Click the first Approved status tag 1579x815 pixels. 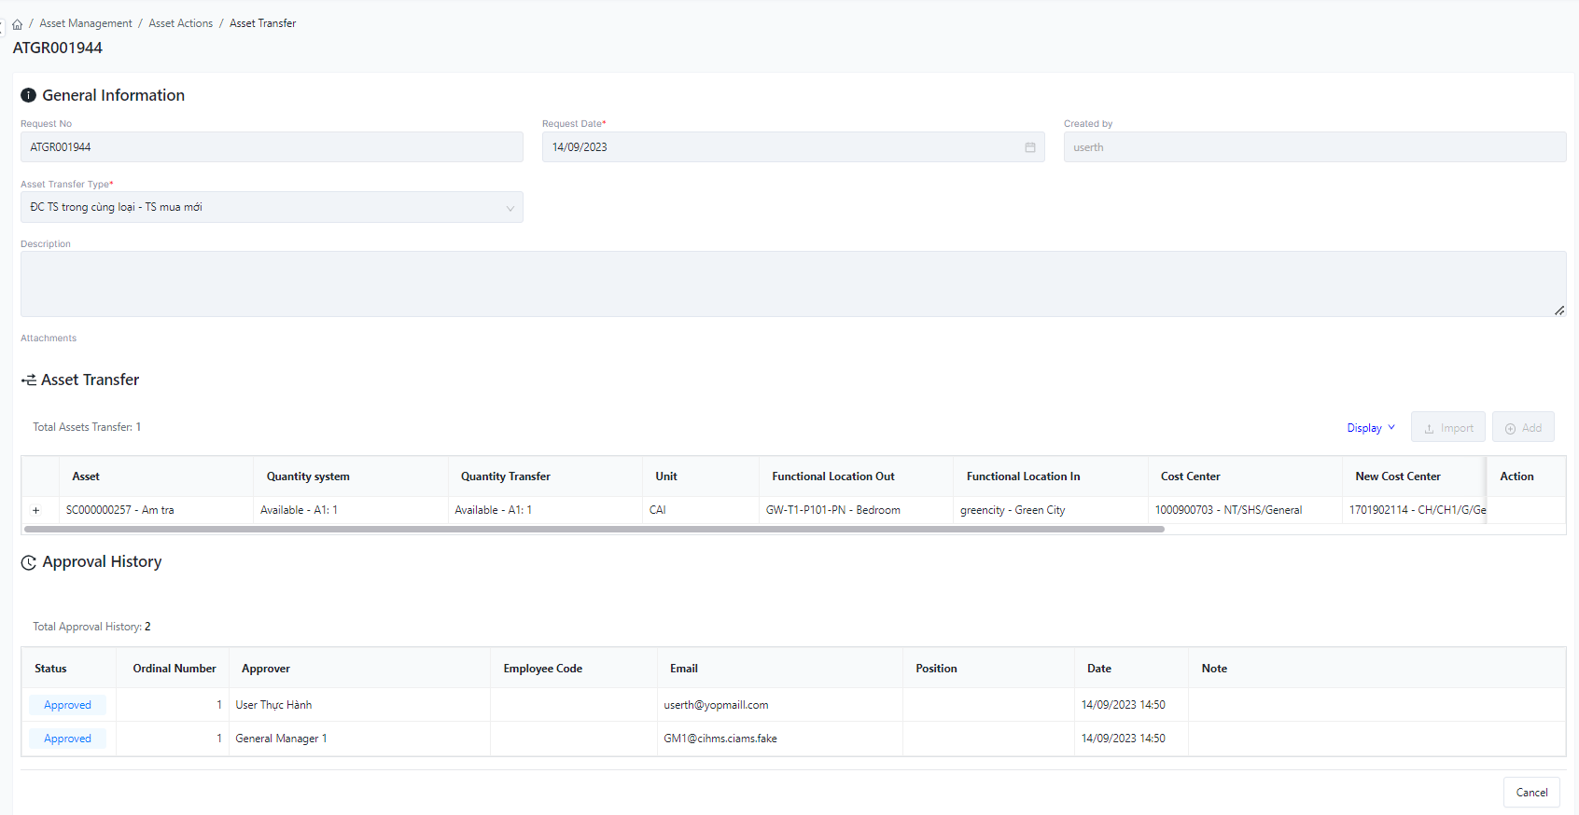67,705
